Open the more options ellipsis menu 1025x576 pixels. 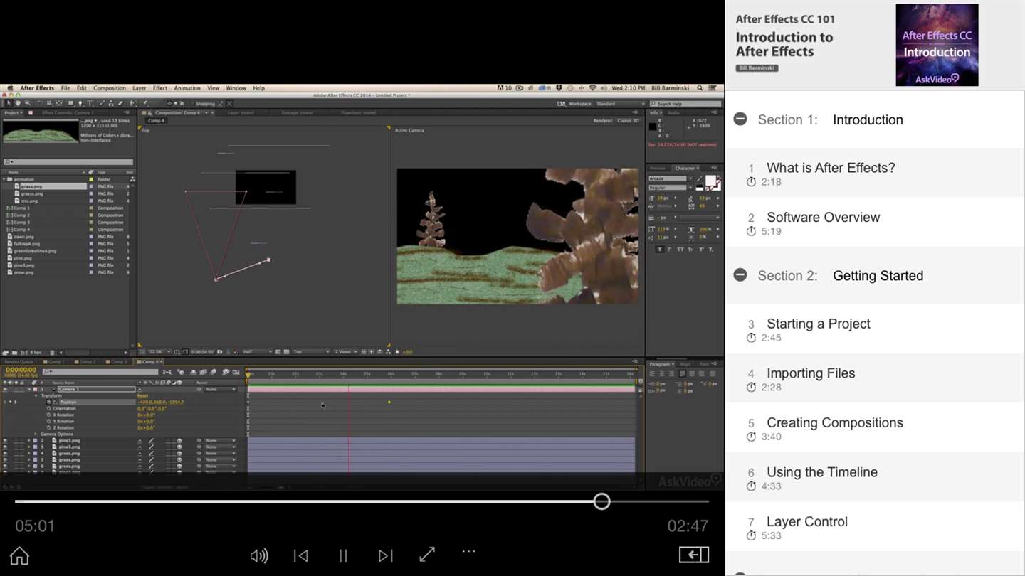coord(468,551)
